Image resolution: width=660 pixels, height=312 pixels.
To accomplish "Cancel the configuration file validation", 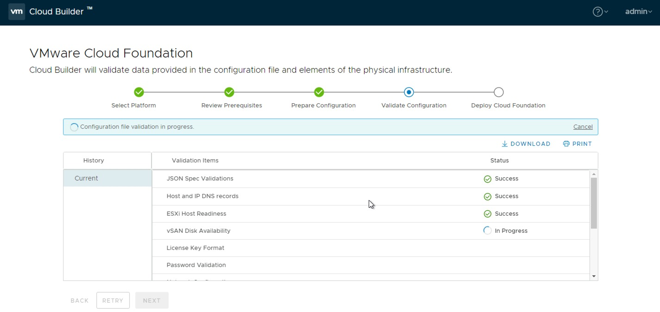I will (x=583, y=127).
